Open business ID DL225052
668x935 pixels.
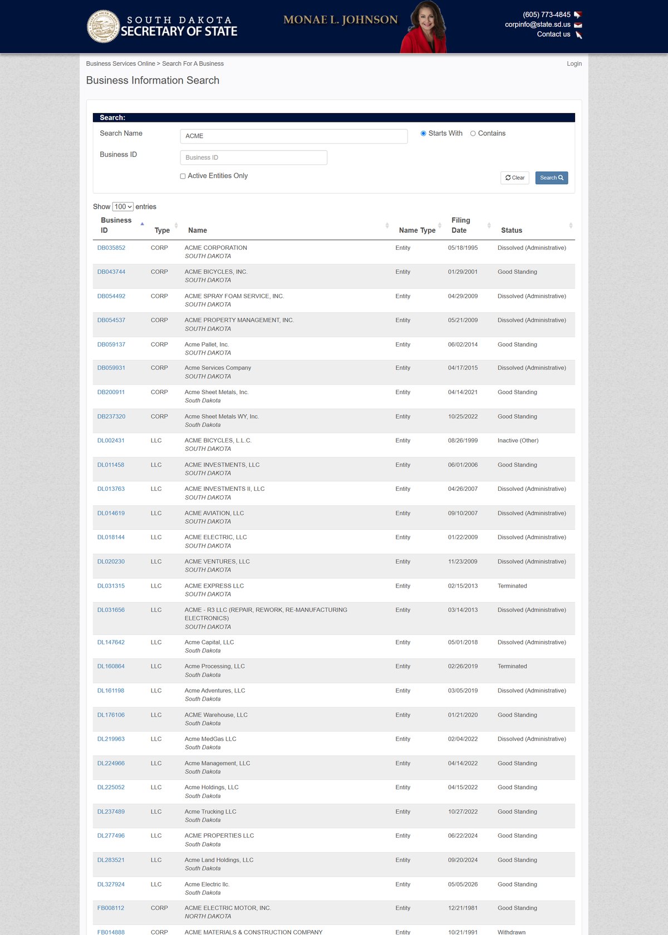coord(111,788)
